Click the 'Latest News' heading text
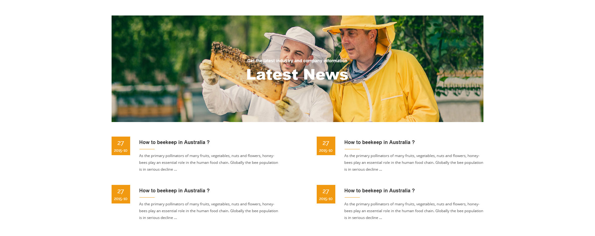Image resolution: width=595 pixels, height=236 pixels. coord(297,75)
